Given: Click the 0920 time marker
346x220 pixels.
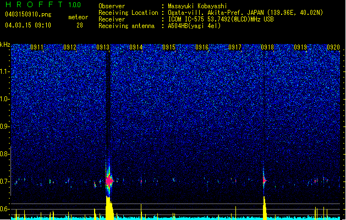Looking at the screenshot, I should pos(333,47).
